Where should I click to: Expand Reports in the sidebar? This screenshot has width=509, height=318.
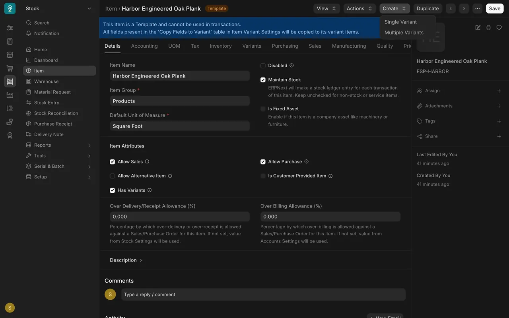pos(60,145)
